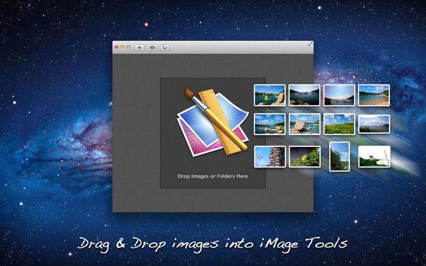Select the dark water bay thumbnail
Viewport: 426px width, 266px height.
pyautogui.click(x=304, y=95)
